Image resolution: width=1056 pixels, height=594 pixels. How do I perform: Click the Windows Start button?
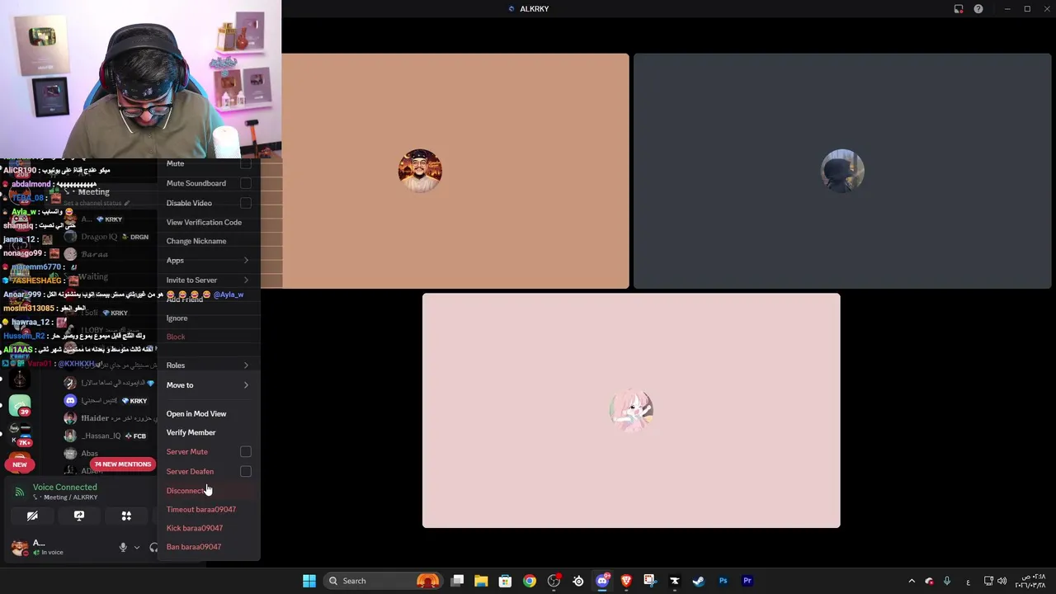click(x=309, y=581)
